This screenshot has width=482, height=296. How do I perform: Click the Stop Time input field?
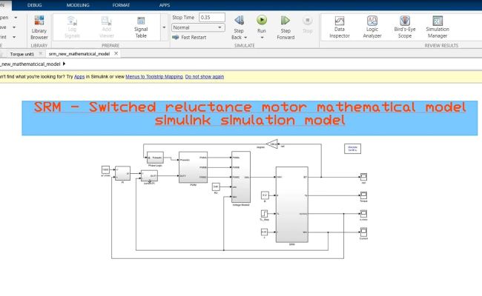tap(212, 18)
